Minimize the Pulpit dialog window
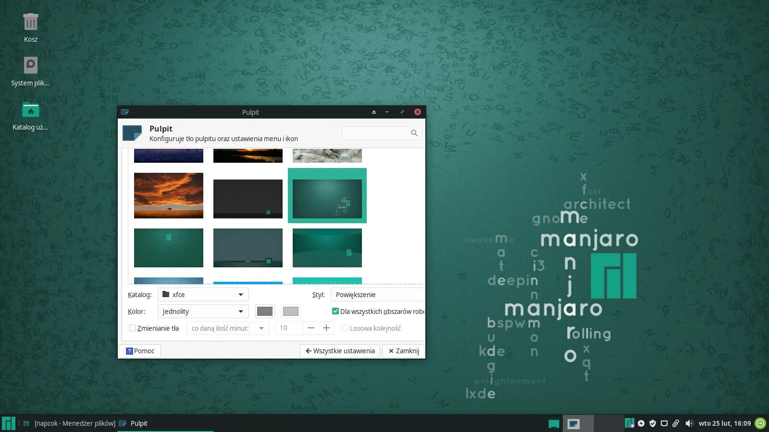This screenshot has width=769, height=432. pyautogui.click(x=387, y=112)
